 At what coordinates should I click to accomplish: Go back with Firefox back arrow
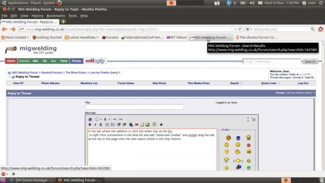tap(4, 29)
